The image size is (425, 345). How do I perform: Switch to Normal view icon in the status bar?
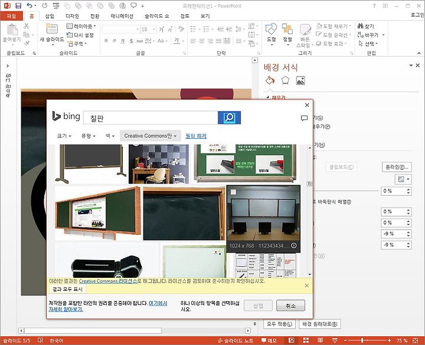(x=292, y=340)
